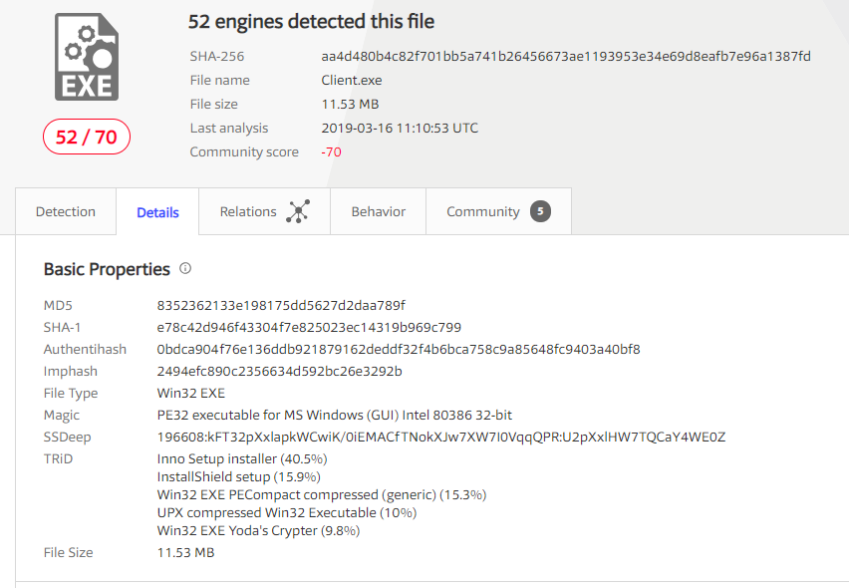The height and width of the screenshot is (588, 849).
Task: Click the '52 engines detected this file' heading
Action: (x=311, y=22)
